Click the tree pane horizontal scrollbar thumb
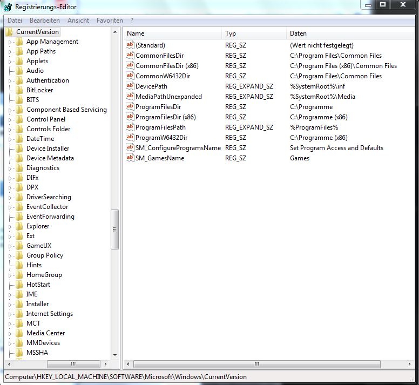This screenshot has height=385, width=419. pos(73,364)
